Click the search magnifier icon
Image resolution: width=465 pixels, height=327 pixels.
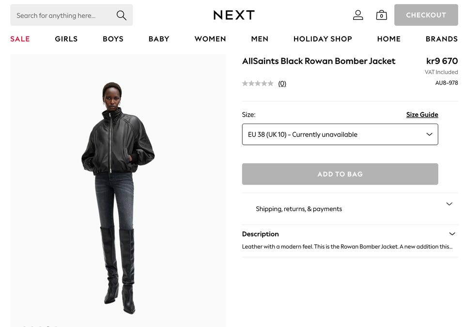(121, 15)
